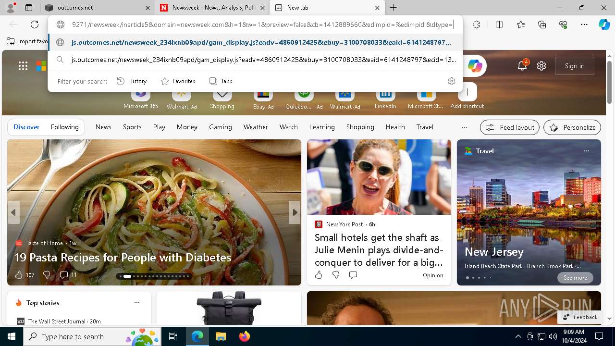
Task: Reload the page with refresh icon
Action: pos(35,25)
